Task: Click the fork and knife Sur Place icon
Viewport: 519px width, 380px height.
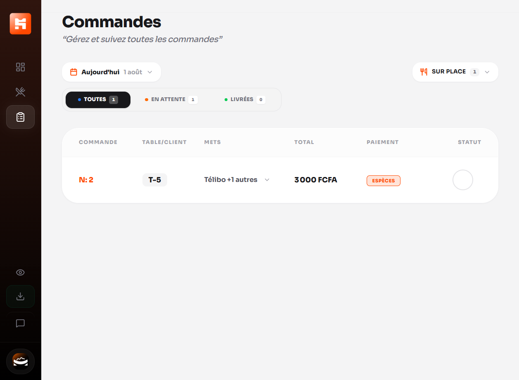Action: (x=424, y=72)
